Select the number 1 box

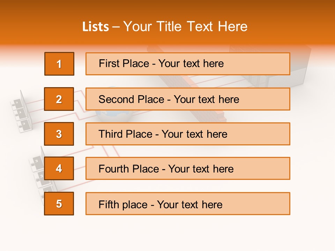tap(59, 64)
